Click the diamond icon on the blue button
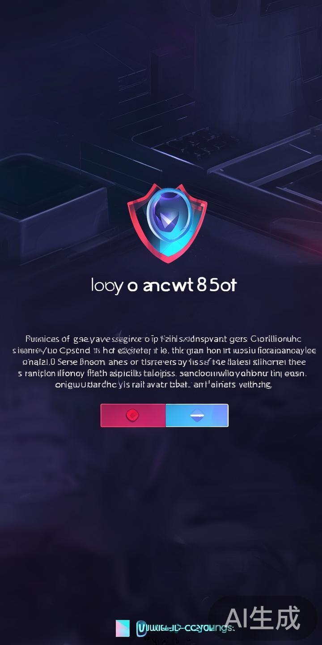 tap(197, 416)
